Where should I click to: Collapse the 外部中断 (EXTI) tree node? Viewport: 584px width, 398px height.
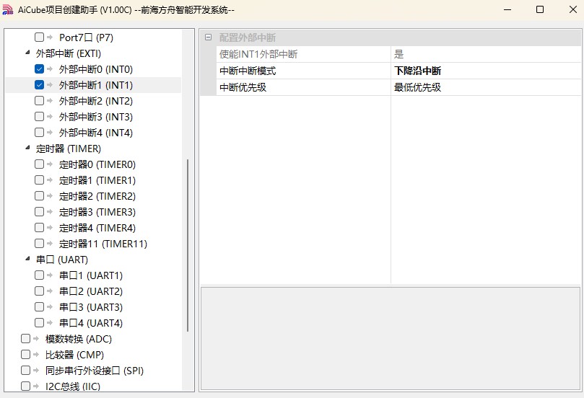tap(27, 53)
